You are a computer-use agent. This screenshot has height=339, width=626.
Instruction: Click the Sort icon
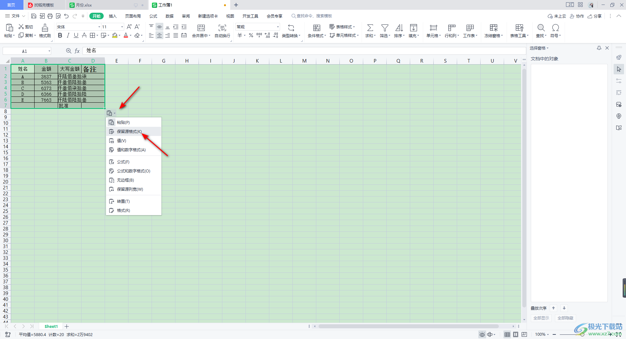tap(399, 28)
